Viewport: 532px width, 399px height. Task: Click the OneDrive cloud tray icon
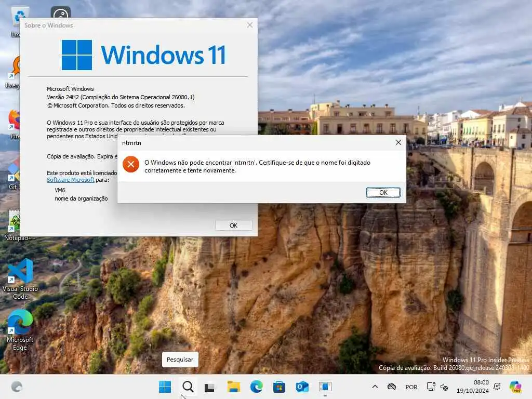point(392,387)
